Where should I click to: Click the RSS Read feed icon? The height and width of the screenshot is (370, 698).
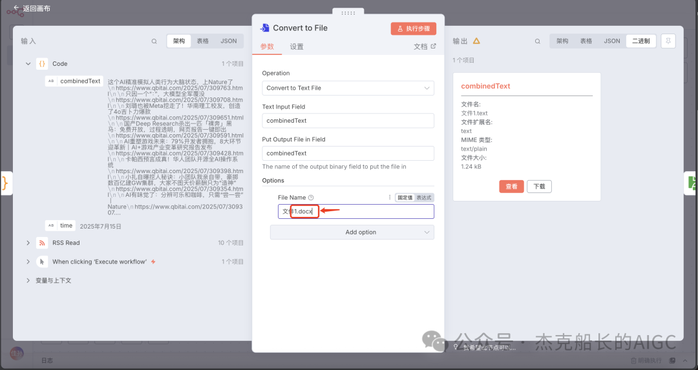tap(42, 243)
